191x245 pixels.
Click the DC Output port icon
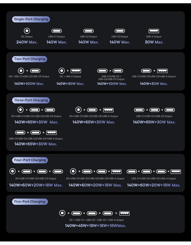pos(27,31)
